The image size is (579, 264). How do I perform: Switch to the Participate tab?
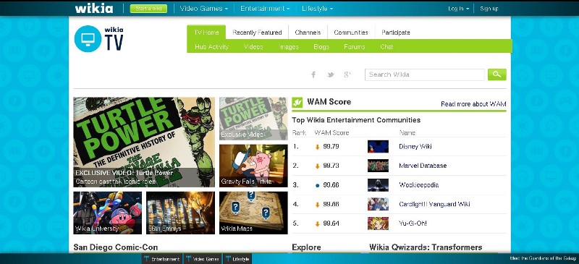395,33
